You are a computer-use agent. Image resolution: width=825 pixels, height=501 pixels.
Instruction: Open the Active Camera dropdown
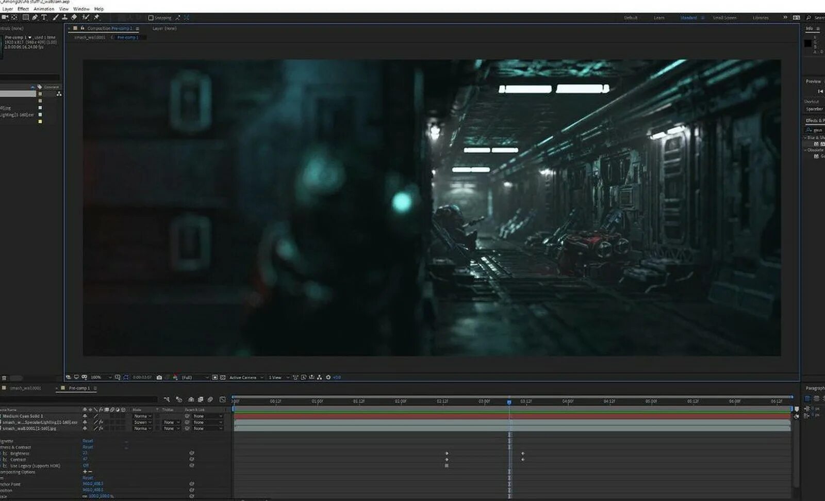pyautogui.click(x=246, y=377)
